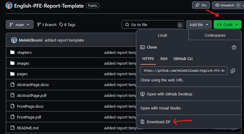Click the folder icon beside images

[x=12, y=63]
